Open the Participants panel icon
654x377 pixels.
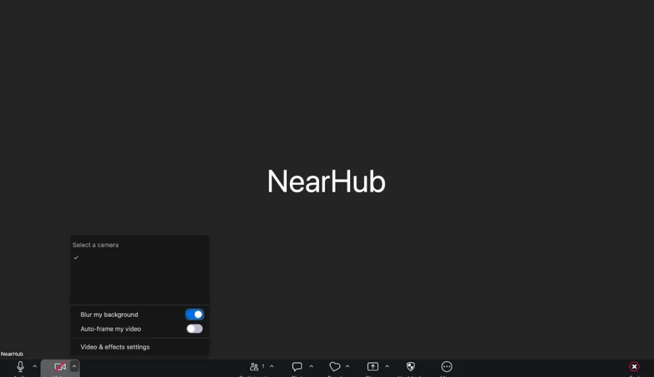(254, 367)
